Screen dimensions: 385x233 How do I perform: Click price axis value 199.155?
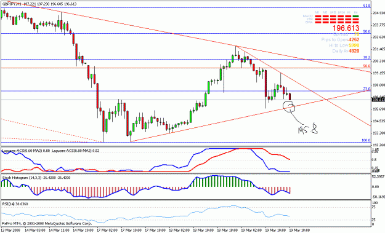pos(378,73)
